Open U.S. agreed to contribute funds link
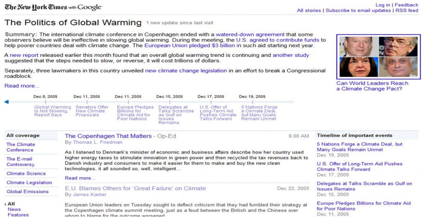The width and height of the screenshot is (429, 217). click(x=278, y=40)
